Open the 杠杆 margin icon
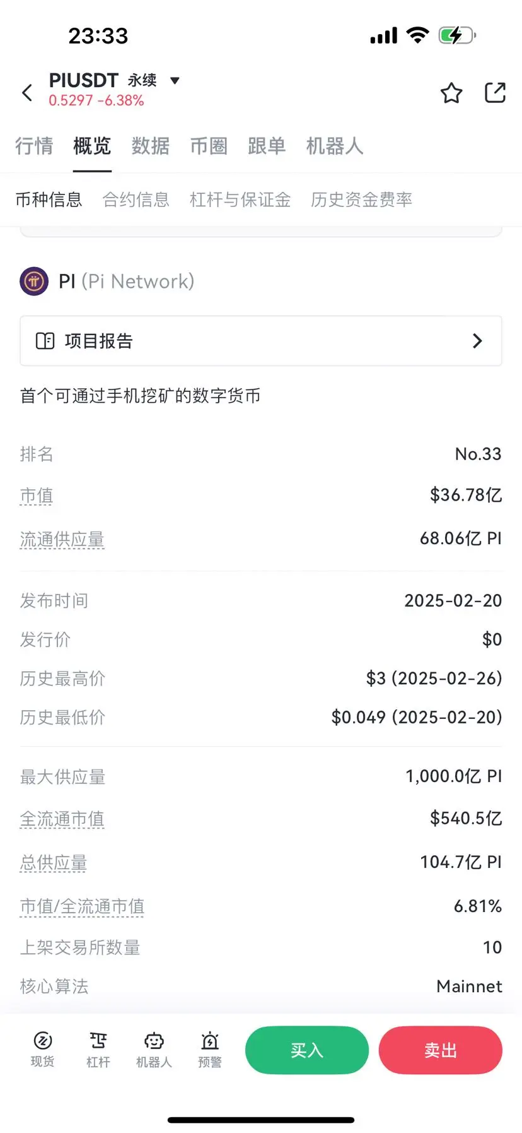The width and height of the screenshot is (522, 1133). [x=98, y=1050]
